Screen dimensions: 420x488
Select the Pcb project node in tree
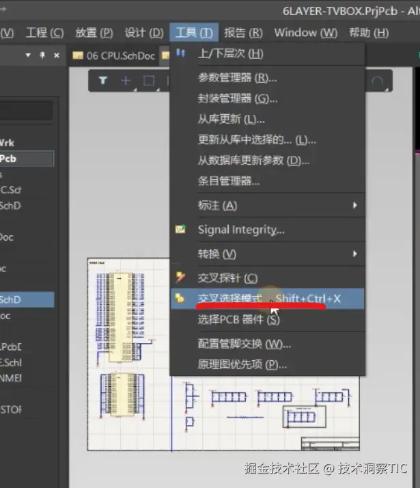pos(27,159)
